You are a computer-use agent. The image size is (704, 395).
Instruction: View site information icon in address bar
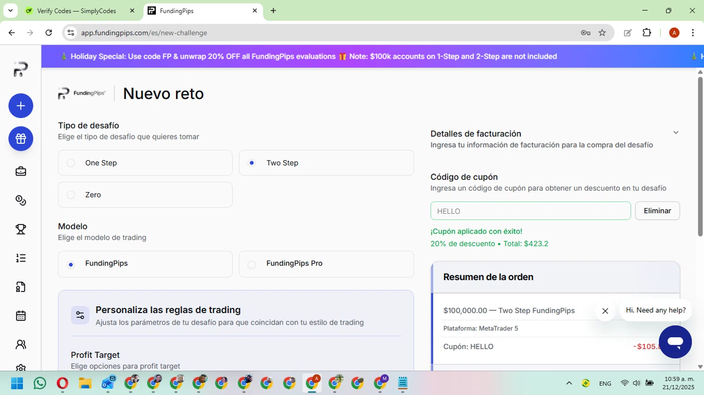pyautogui.click(x=71, y=33)
